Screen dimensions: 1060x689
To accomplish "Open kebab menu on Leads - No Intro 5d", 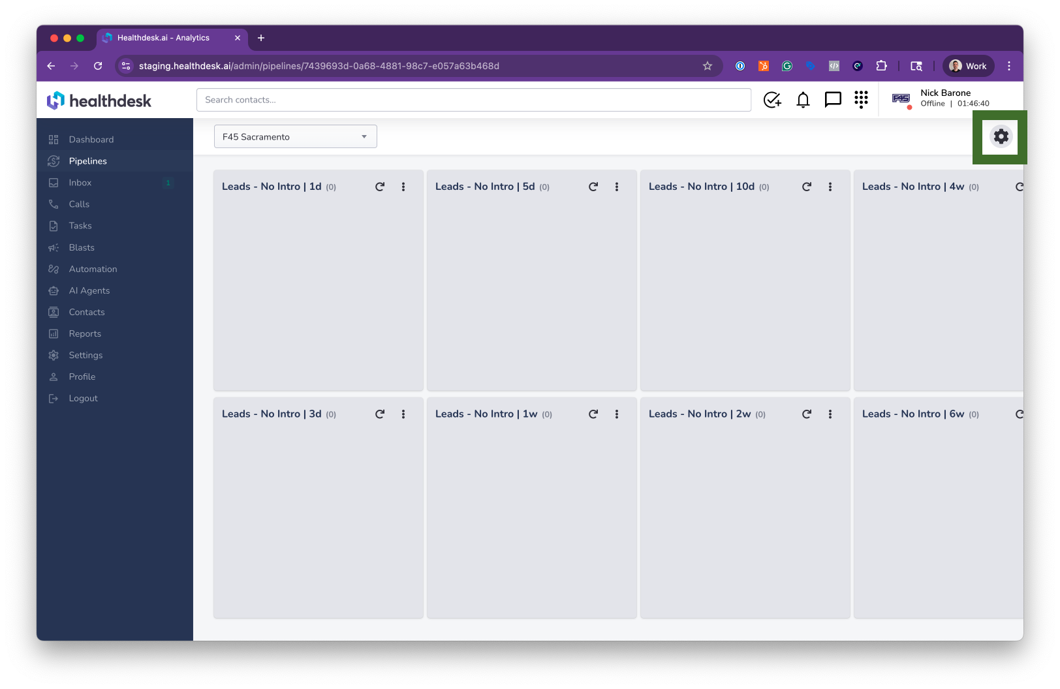I will point(617,186).
